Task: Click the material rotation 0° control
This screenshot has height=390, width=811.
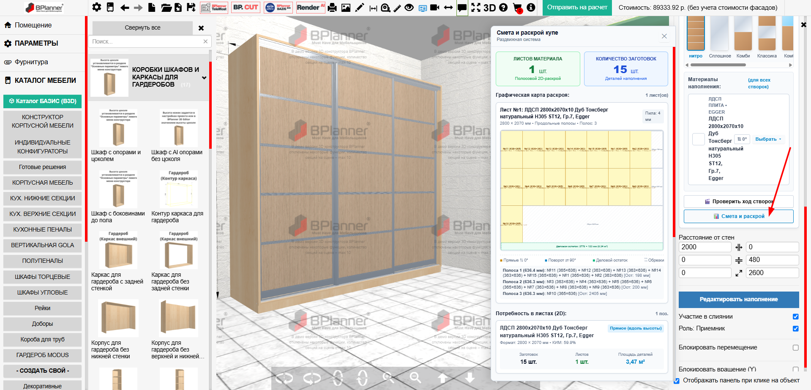Action: point(742,139)
